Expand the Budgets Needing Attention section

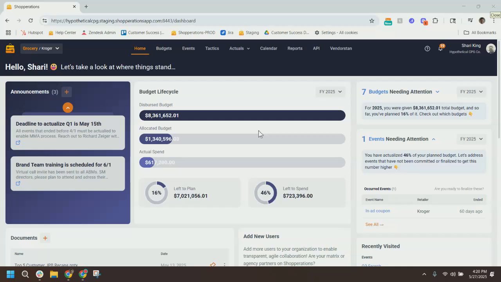pos(437,92)
